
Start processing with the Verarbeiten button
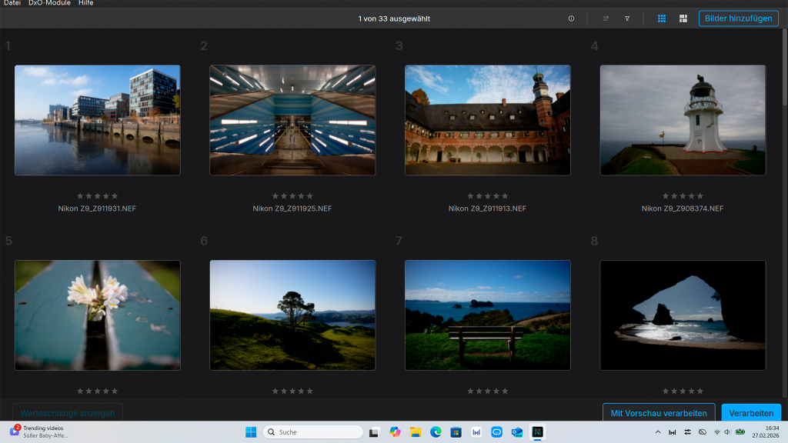pos(751,413)
